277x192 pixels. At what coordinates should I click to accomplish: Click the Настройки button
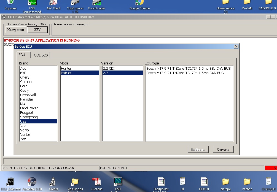point(16,30)
